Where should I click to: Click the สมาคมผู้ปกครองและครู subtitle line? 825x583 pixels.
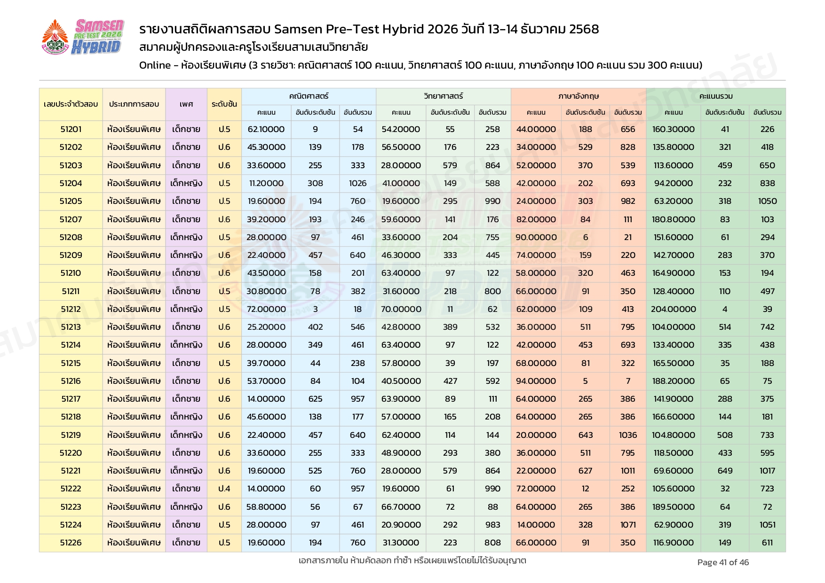(x=254, y=47)
